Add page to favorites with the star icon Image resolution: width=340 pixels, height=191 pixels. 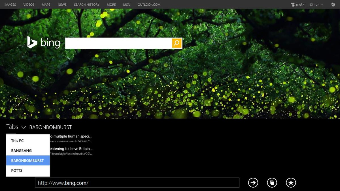[x=291, y=183]
